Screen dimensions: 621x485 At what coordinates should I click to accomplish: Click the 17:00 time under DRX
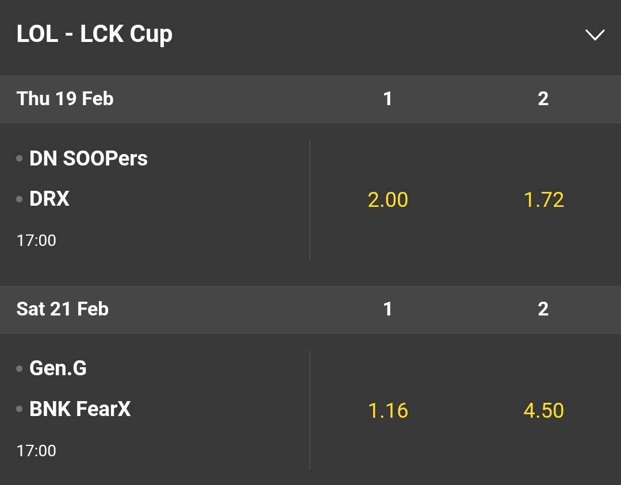pyautogui.click(x=36, y=240)
